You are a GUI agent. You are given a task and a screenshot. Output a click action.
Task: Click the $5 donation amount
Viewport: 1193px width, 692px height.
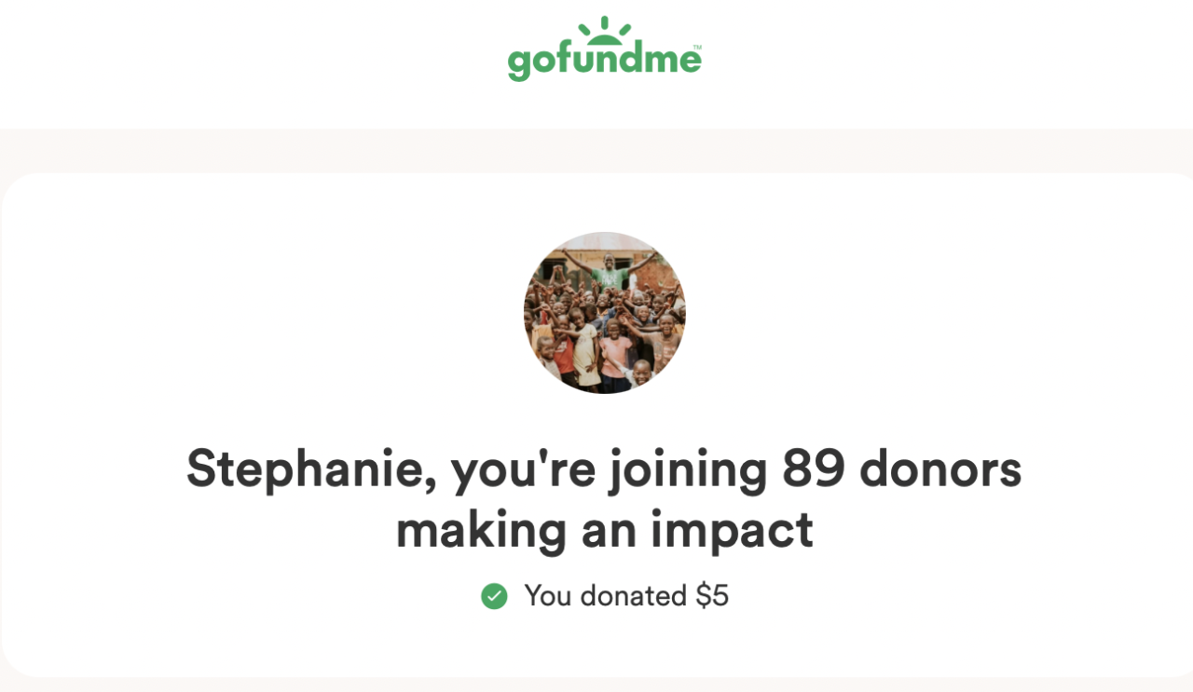[x=712, y=596]
